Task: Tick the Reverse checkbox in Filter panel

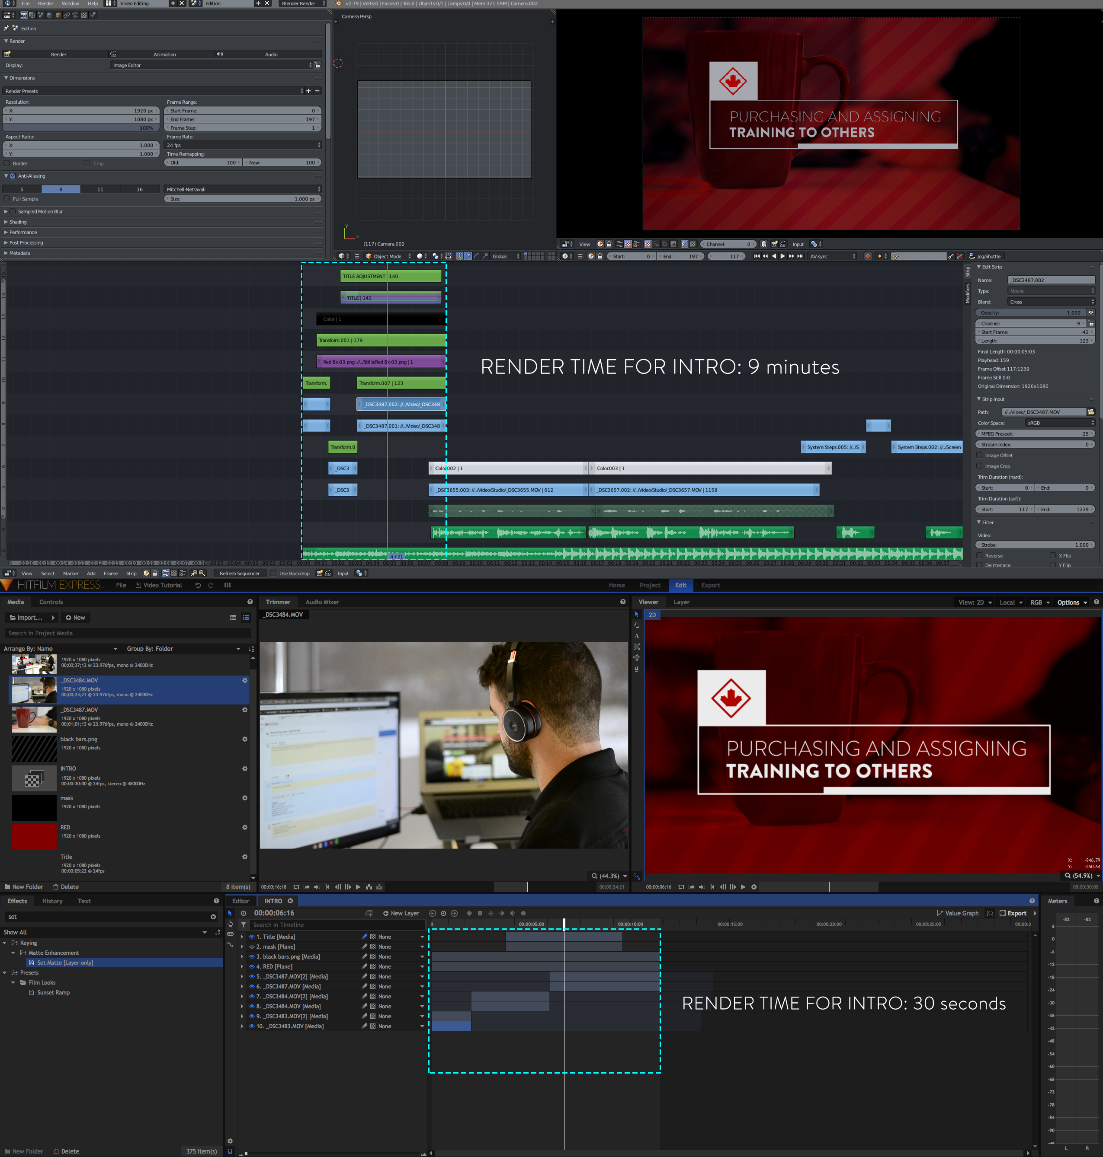Action: point(979,555)
